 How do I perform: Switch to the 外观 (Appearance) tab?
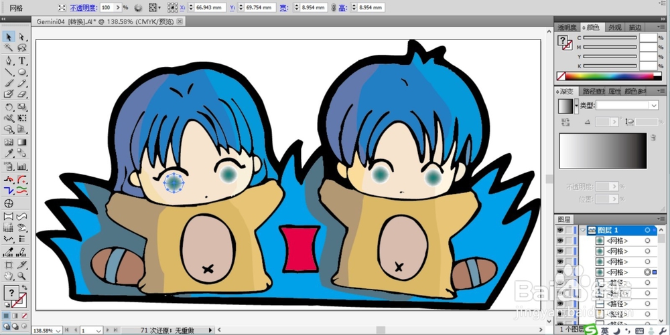pos(615,27)
